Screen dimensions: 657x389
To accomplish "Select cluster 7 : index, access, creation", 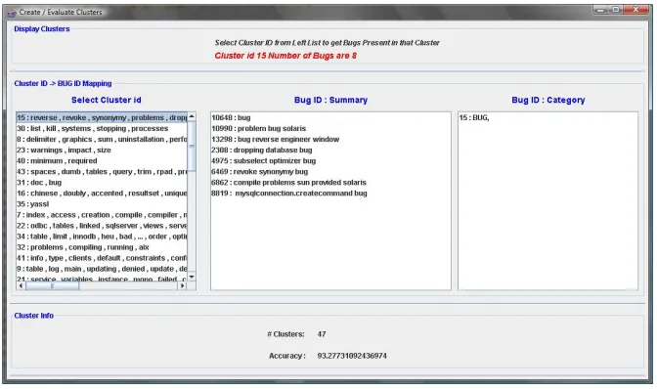I will pyautogui.click(x=102, y=215).
